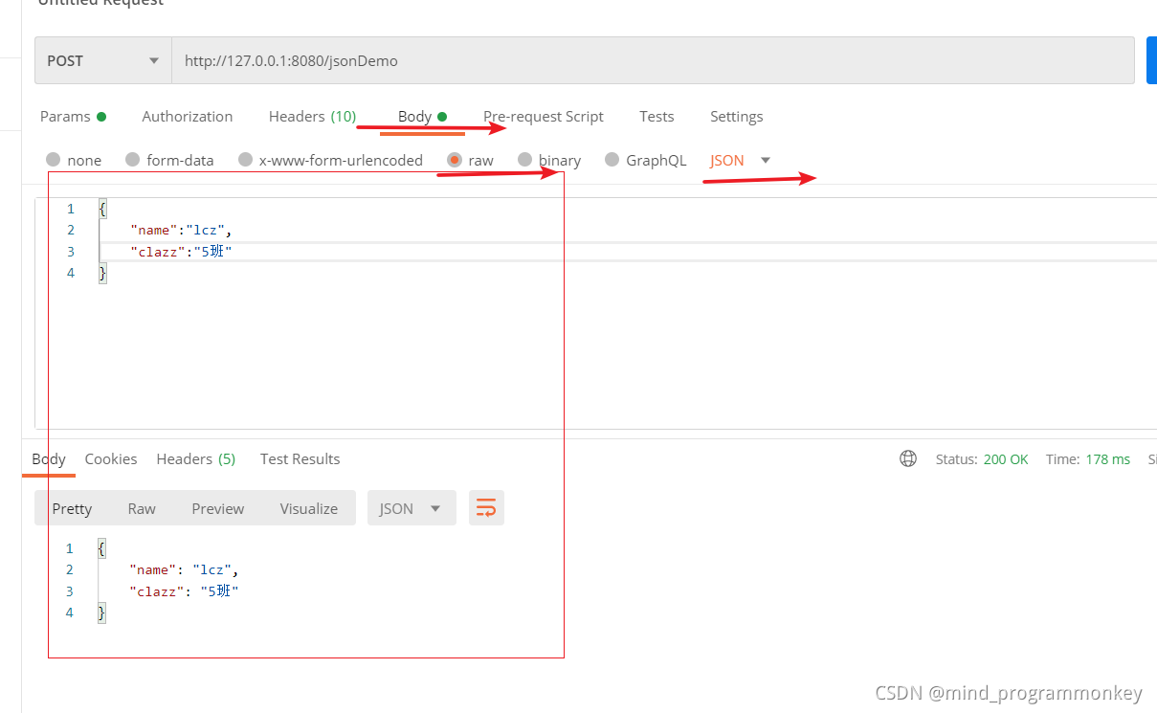Select the none body type radio
The image size is (1157, 713).
click(54, 160)
